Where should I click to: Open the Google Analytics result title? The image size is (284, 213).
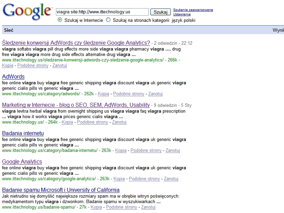click(22, 162)
